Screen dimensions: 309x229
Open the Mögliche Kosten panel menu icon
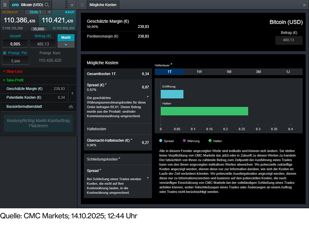click(82, 5)
